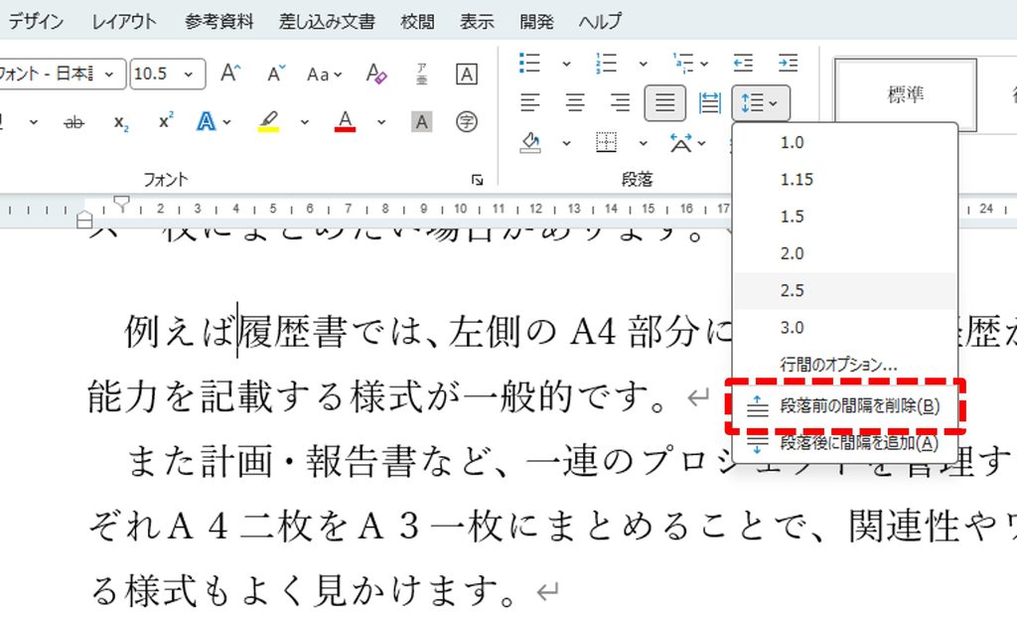
Task: Open the 校閲 tab
Action: (417, 22)
